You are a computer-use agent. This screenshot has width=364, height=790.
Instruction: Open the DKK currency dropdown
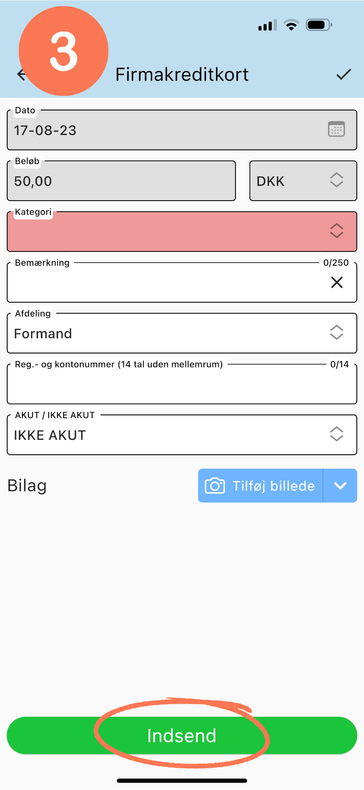pyautogui.click(x=303, y=181)
